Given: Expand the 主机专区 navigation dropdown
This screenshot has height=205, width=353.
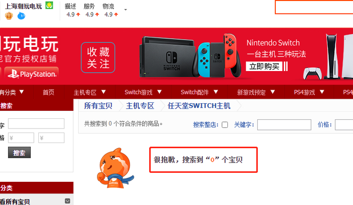Looking at the screenshot, I should click(x=103, y=92).
